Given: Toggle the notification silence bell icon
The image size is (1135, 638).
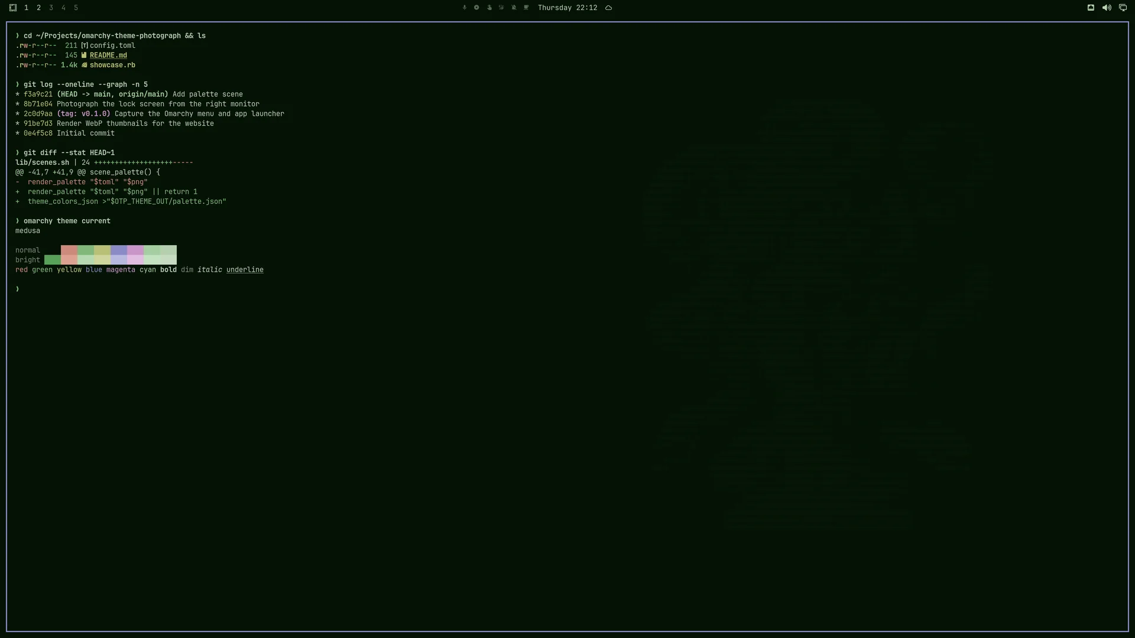Looking at the screenshot, I should (x=514, y=8).
